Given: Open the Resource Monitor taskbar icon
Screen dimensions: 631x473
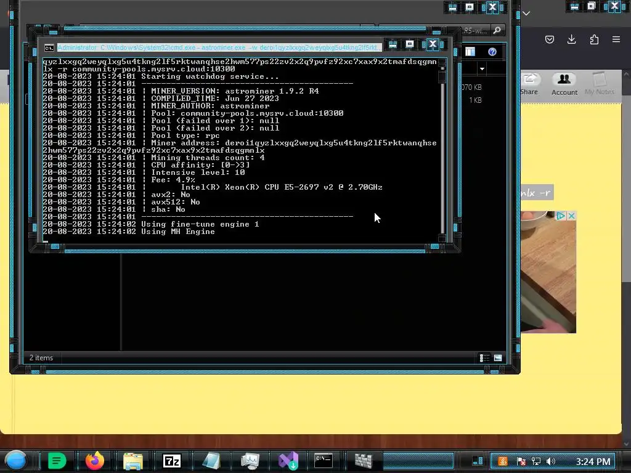Looking at the screenshot, I should (x=250, y=461).
